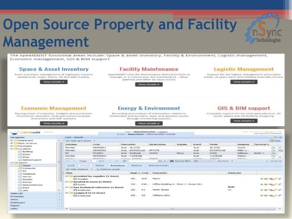Select the Asset folder in navigation tree
This screenshot has height=219, width=292.
[26, 166]
